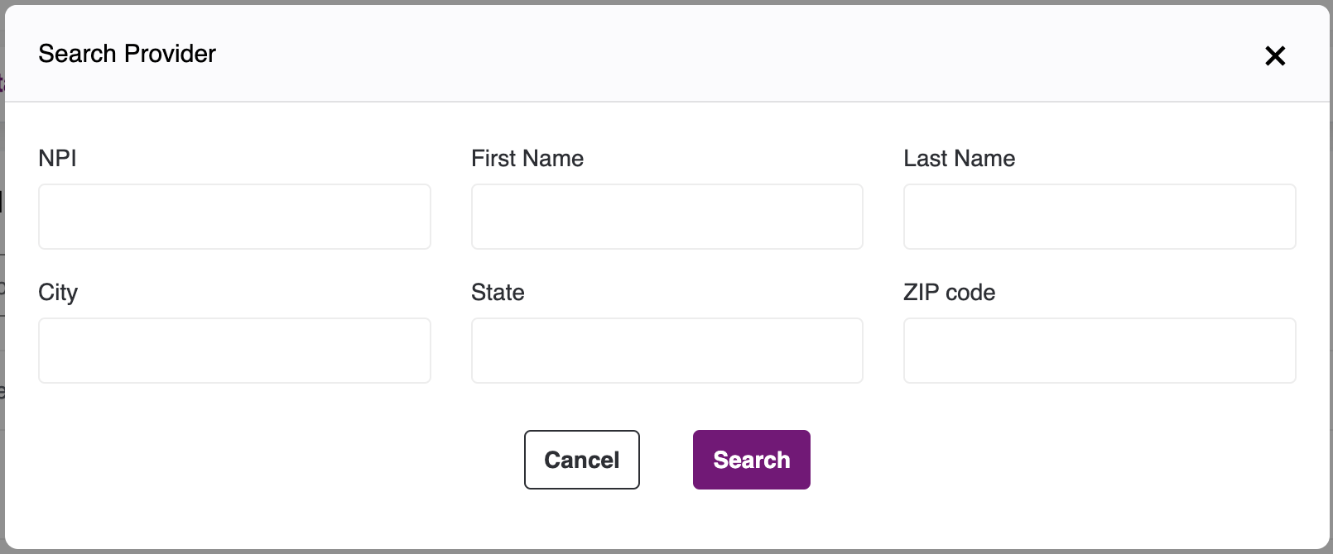Select the Last Name input field
The height and width of the screenshot is (554, 1333).
pyautogui.click(x=1099, y=217)
